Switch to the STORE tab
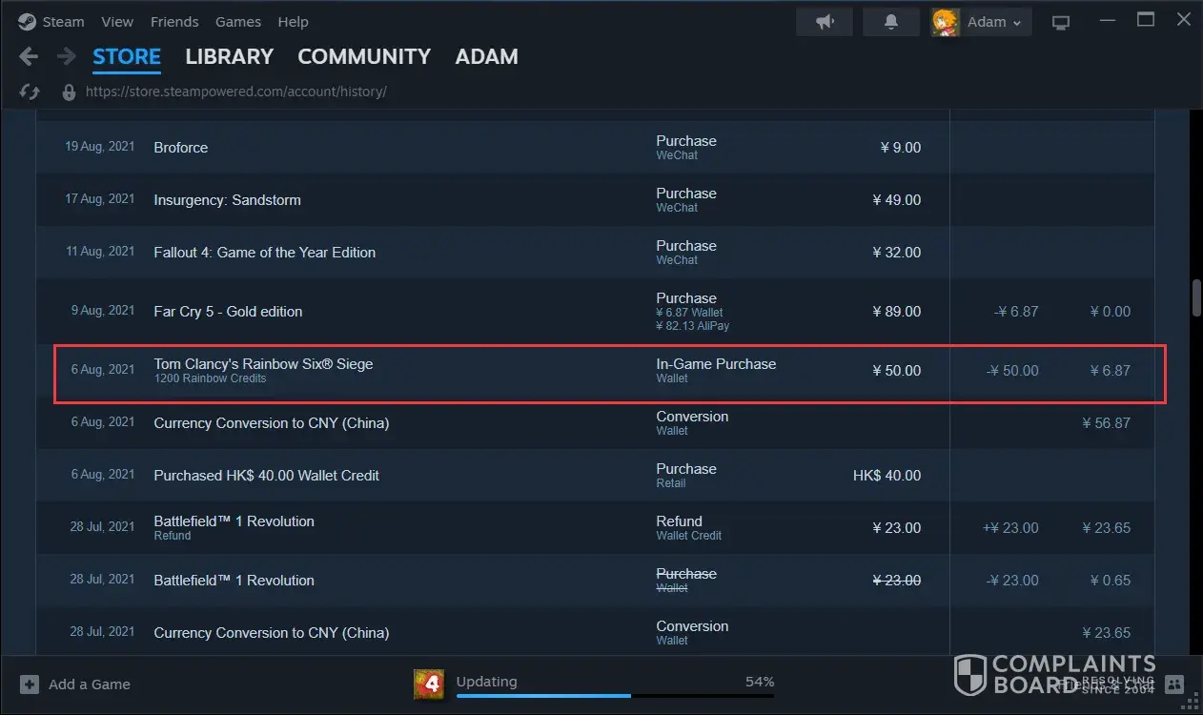 coord(127,57)
